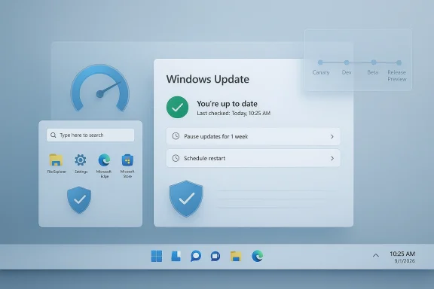
Task: Open the Windows Start button on taskbar
Action: [157, 256]
